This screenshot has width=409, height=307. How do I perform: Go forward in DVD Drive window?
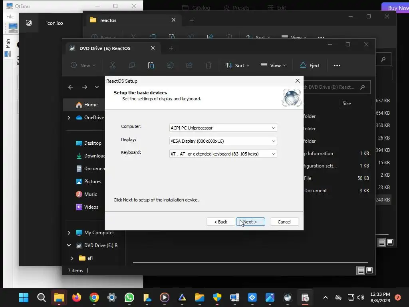point(85,87)
